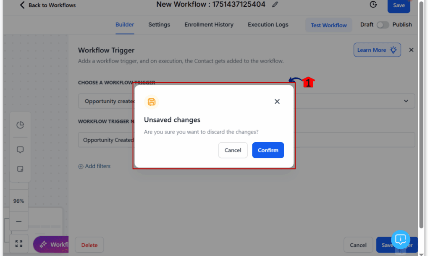Viewport: 430px width, 256px height.
Task: Switch to the Builder tab
Action: point(124,25)
